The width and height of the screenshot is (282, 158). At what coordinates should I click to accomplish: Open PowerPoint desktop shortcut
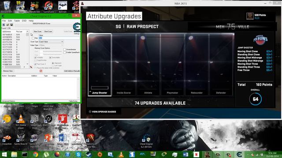coord(48,140)
